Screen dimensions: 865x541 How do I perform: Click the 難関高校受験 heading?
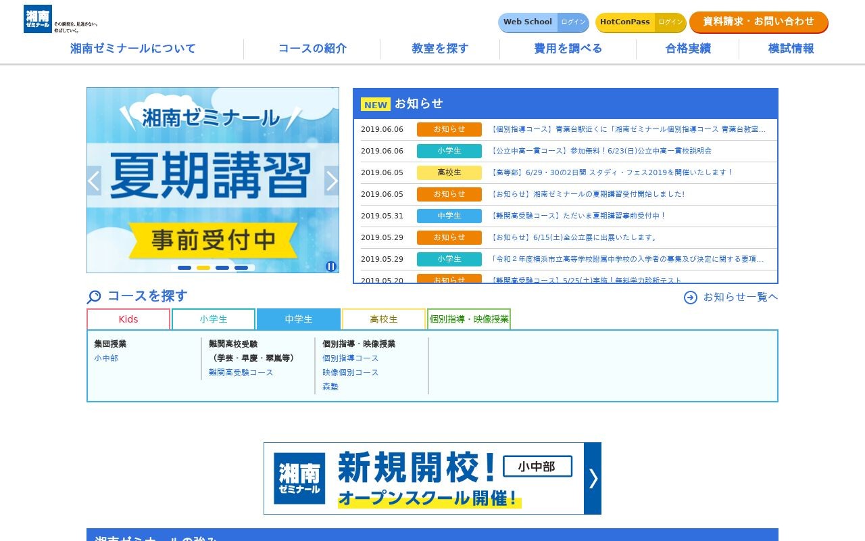233,344
